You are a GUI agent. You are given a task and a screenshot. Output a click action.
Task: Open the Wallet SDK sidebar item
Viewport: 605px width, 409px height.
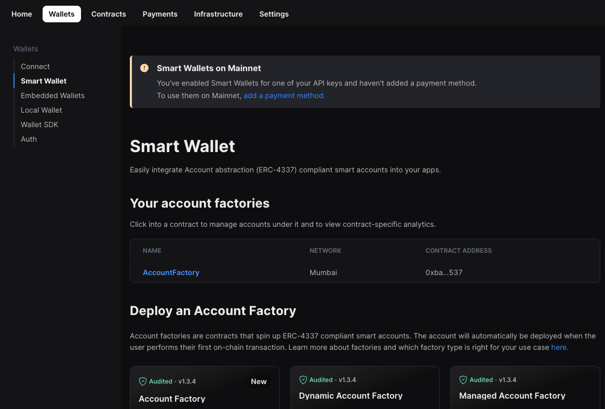[39, 125]
